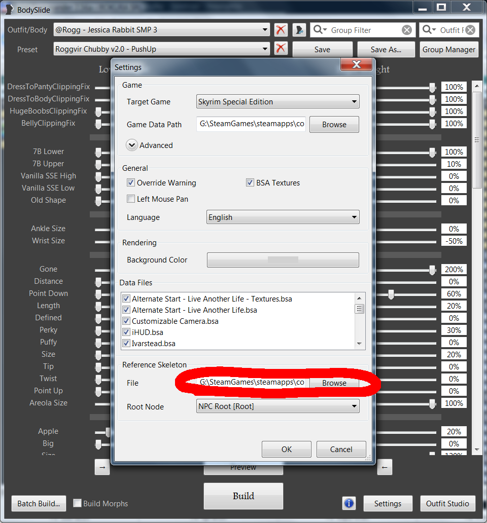This screenshot has width=487, height=523.
Task: Browse for Game Data Path
Action: coord(334,124)
